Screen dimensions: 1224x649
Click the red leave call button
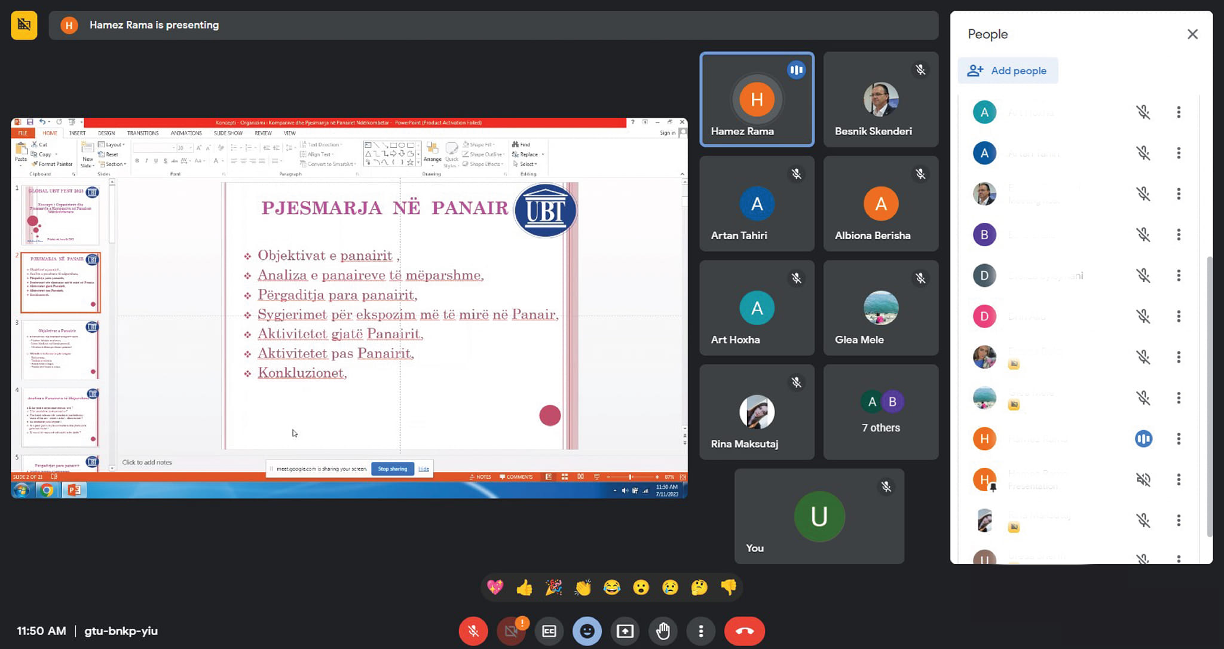pyautogui.click(x=744, y=631)
